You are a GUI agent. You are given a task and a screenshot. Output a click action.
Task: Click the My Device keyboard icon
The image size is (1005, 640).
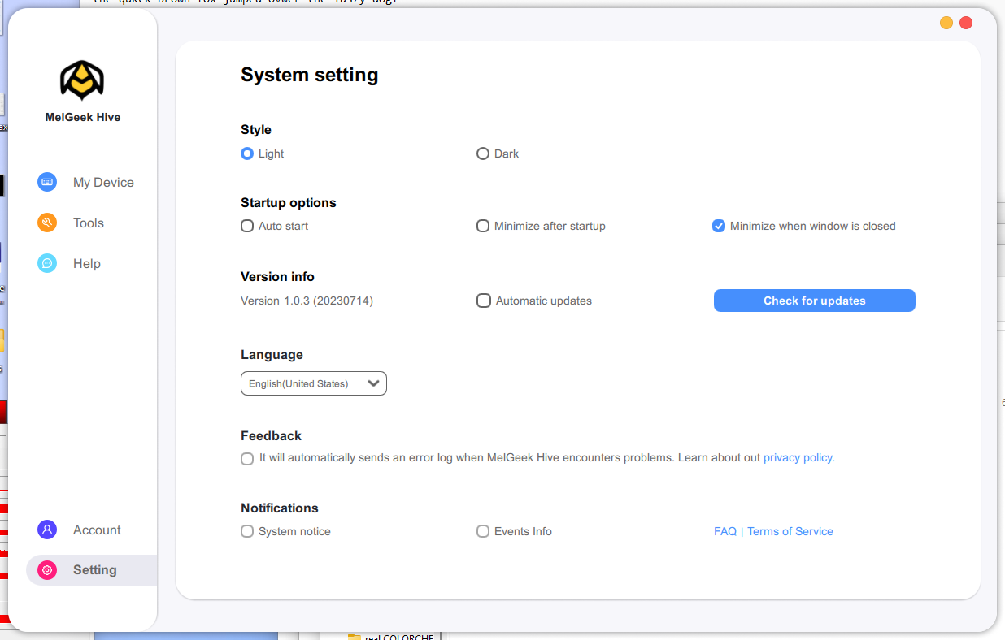pyautogui.click(x=47, y=182)
